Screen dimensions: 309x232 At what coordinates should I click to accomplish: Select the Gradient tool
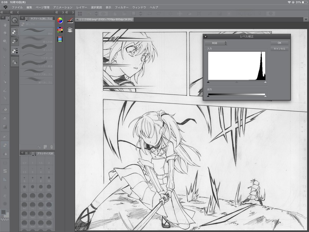click(5, 127)
